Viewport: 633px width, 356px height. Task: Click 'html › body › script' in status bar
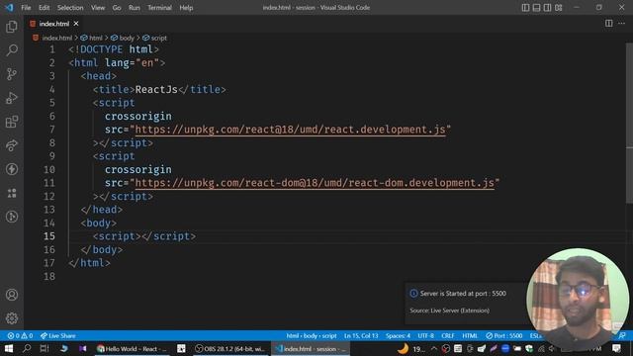(312, 336)
